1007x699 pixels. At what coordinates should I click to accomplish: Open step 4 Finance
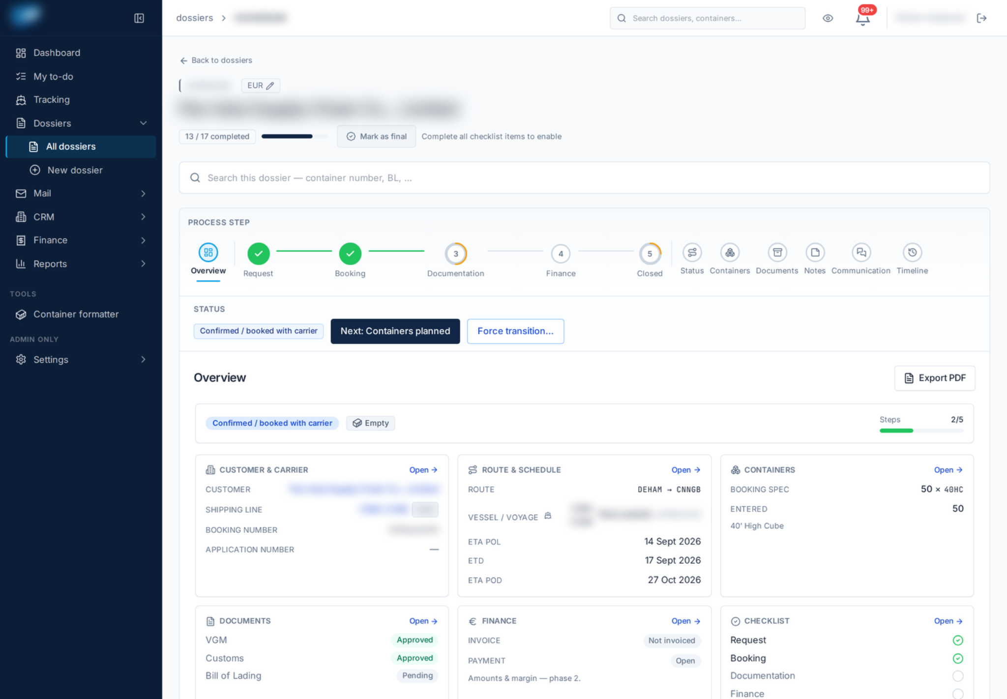coord(561,260)
